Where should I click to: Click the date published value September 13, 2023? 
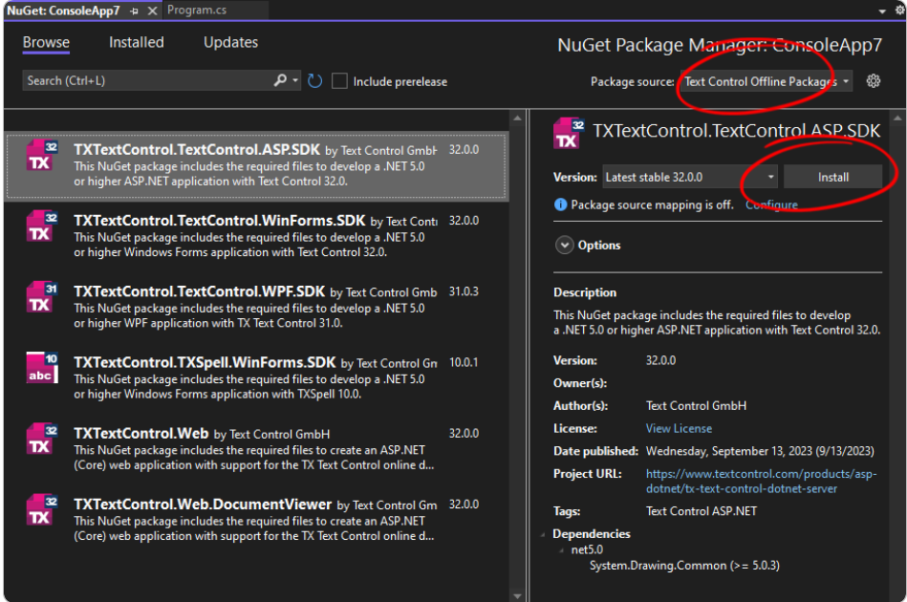pyautogui.click(x=760, y=451)
